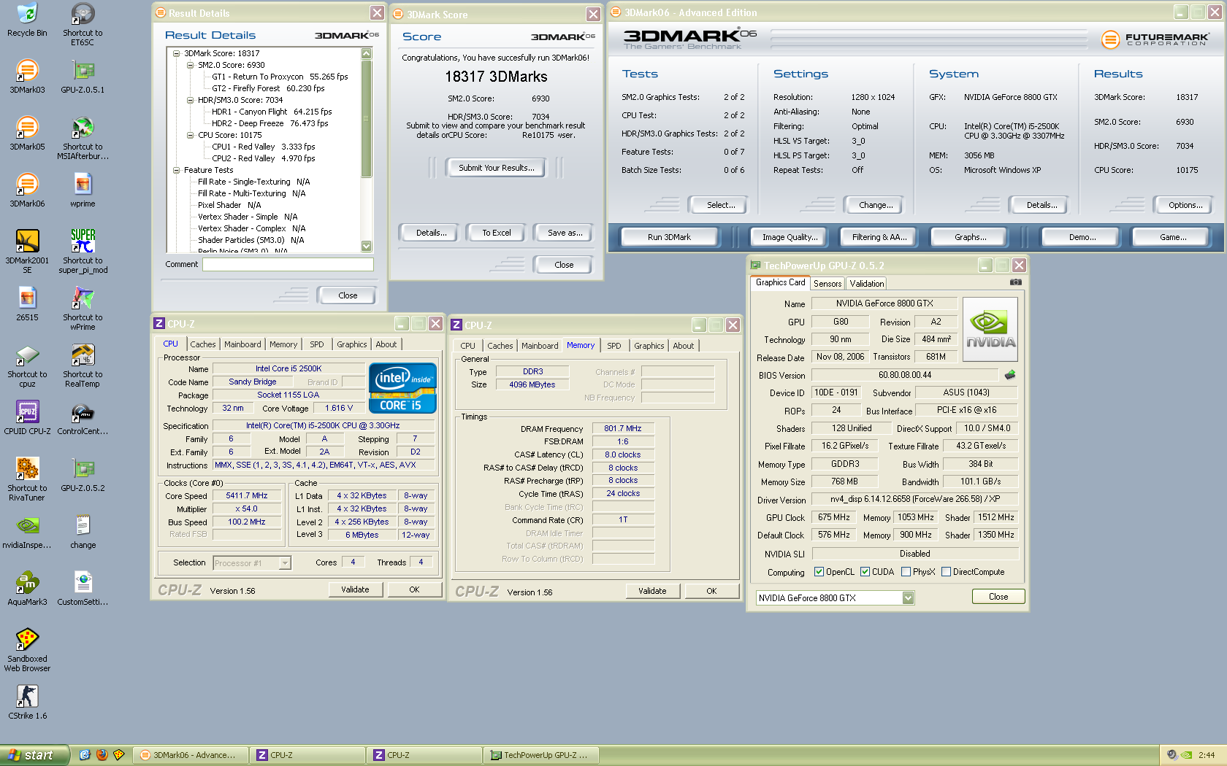Switch to Mainboard tab in left CPU-Z
Screen dimensions: 1227x766
click(242, 344)
